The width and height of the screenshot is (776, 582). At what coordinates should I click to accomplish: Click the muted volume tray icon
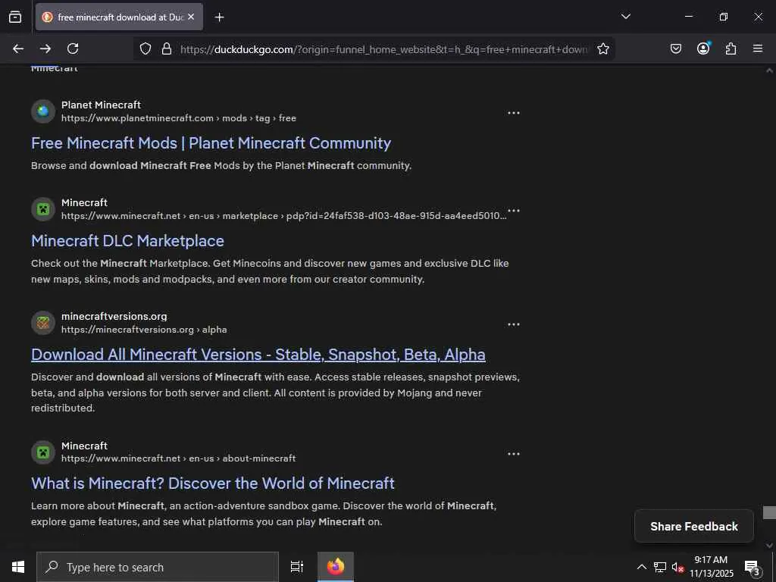(677, 567)
